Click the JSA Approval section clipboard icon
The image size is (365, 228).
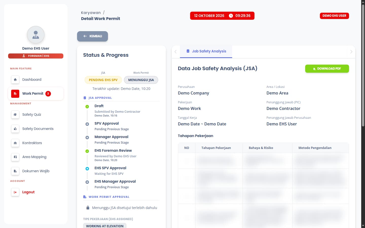point(85,98)
